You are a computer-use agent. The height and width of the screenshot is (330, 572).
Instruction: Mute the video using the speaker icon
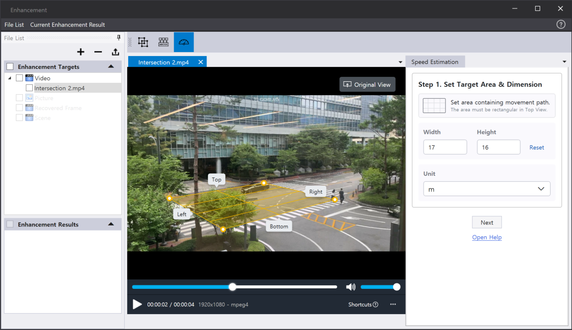pos(351,287)
